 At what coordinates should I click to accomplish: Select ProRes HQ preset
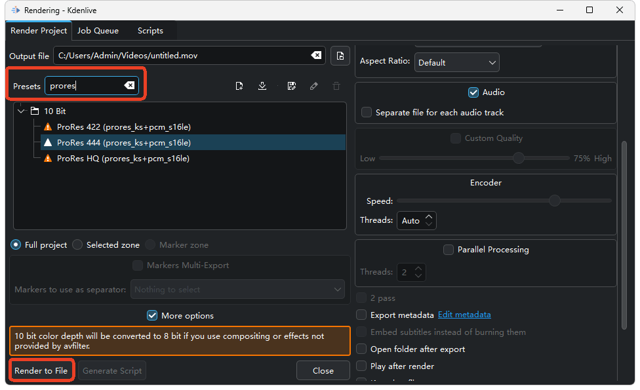pyautogui.click(x=123, y=158)
